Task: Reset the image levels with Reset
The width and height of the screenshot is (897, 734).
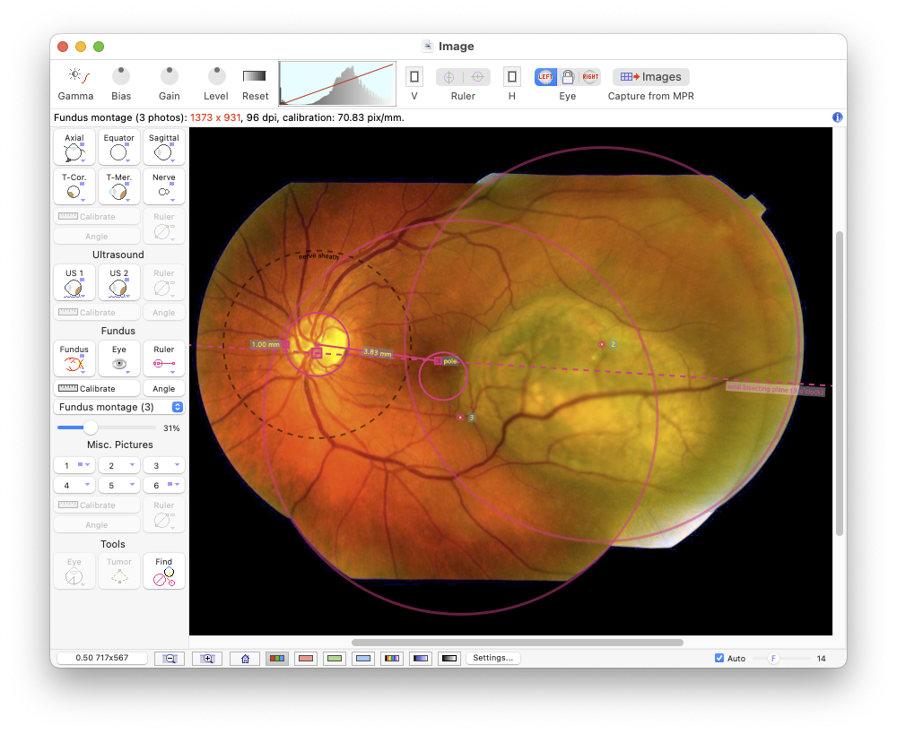Action: click(x=255, y=76)
